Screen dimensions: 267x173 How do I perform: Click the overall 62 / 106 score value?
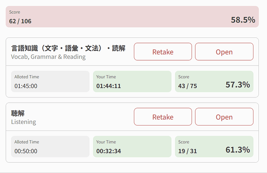tap(21, 21)
